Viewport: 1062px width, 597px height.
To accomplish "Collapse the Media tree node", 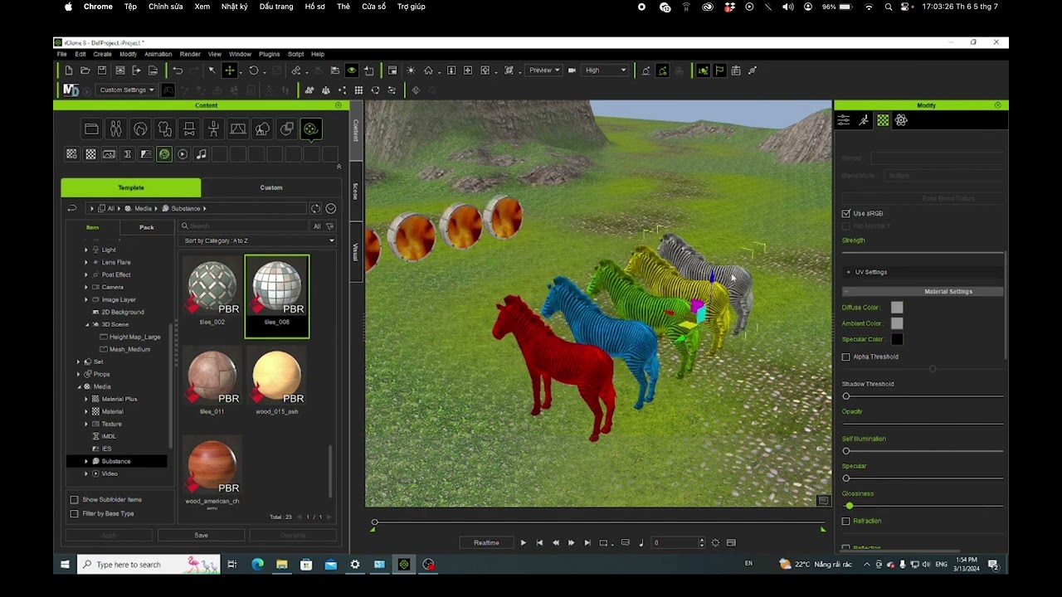I will click(x=79, y=386).
